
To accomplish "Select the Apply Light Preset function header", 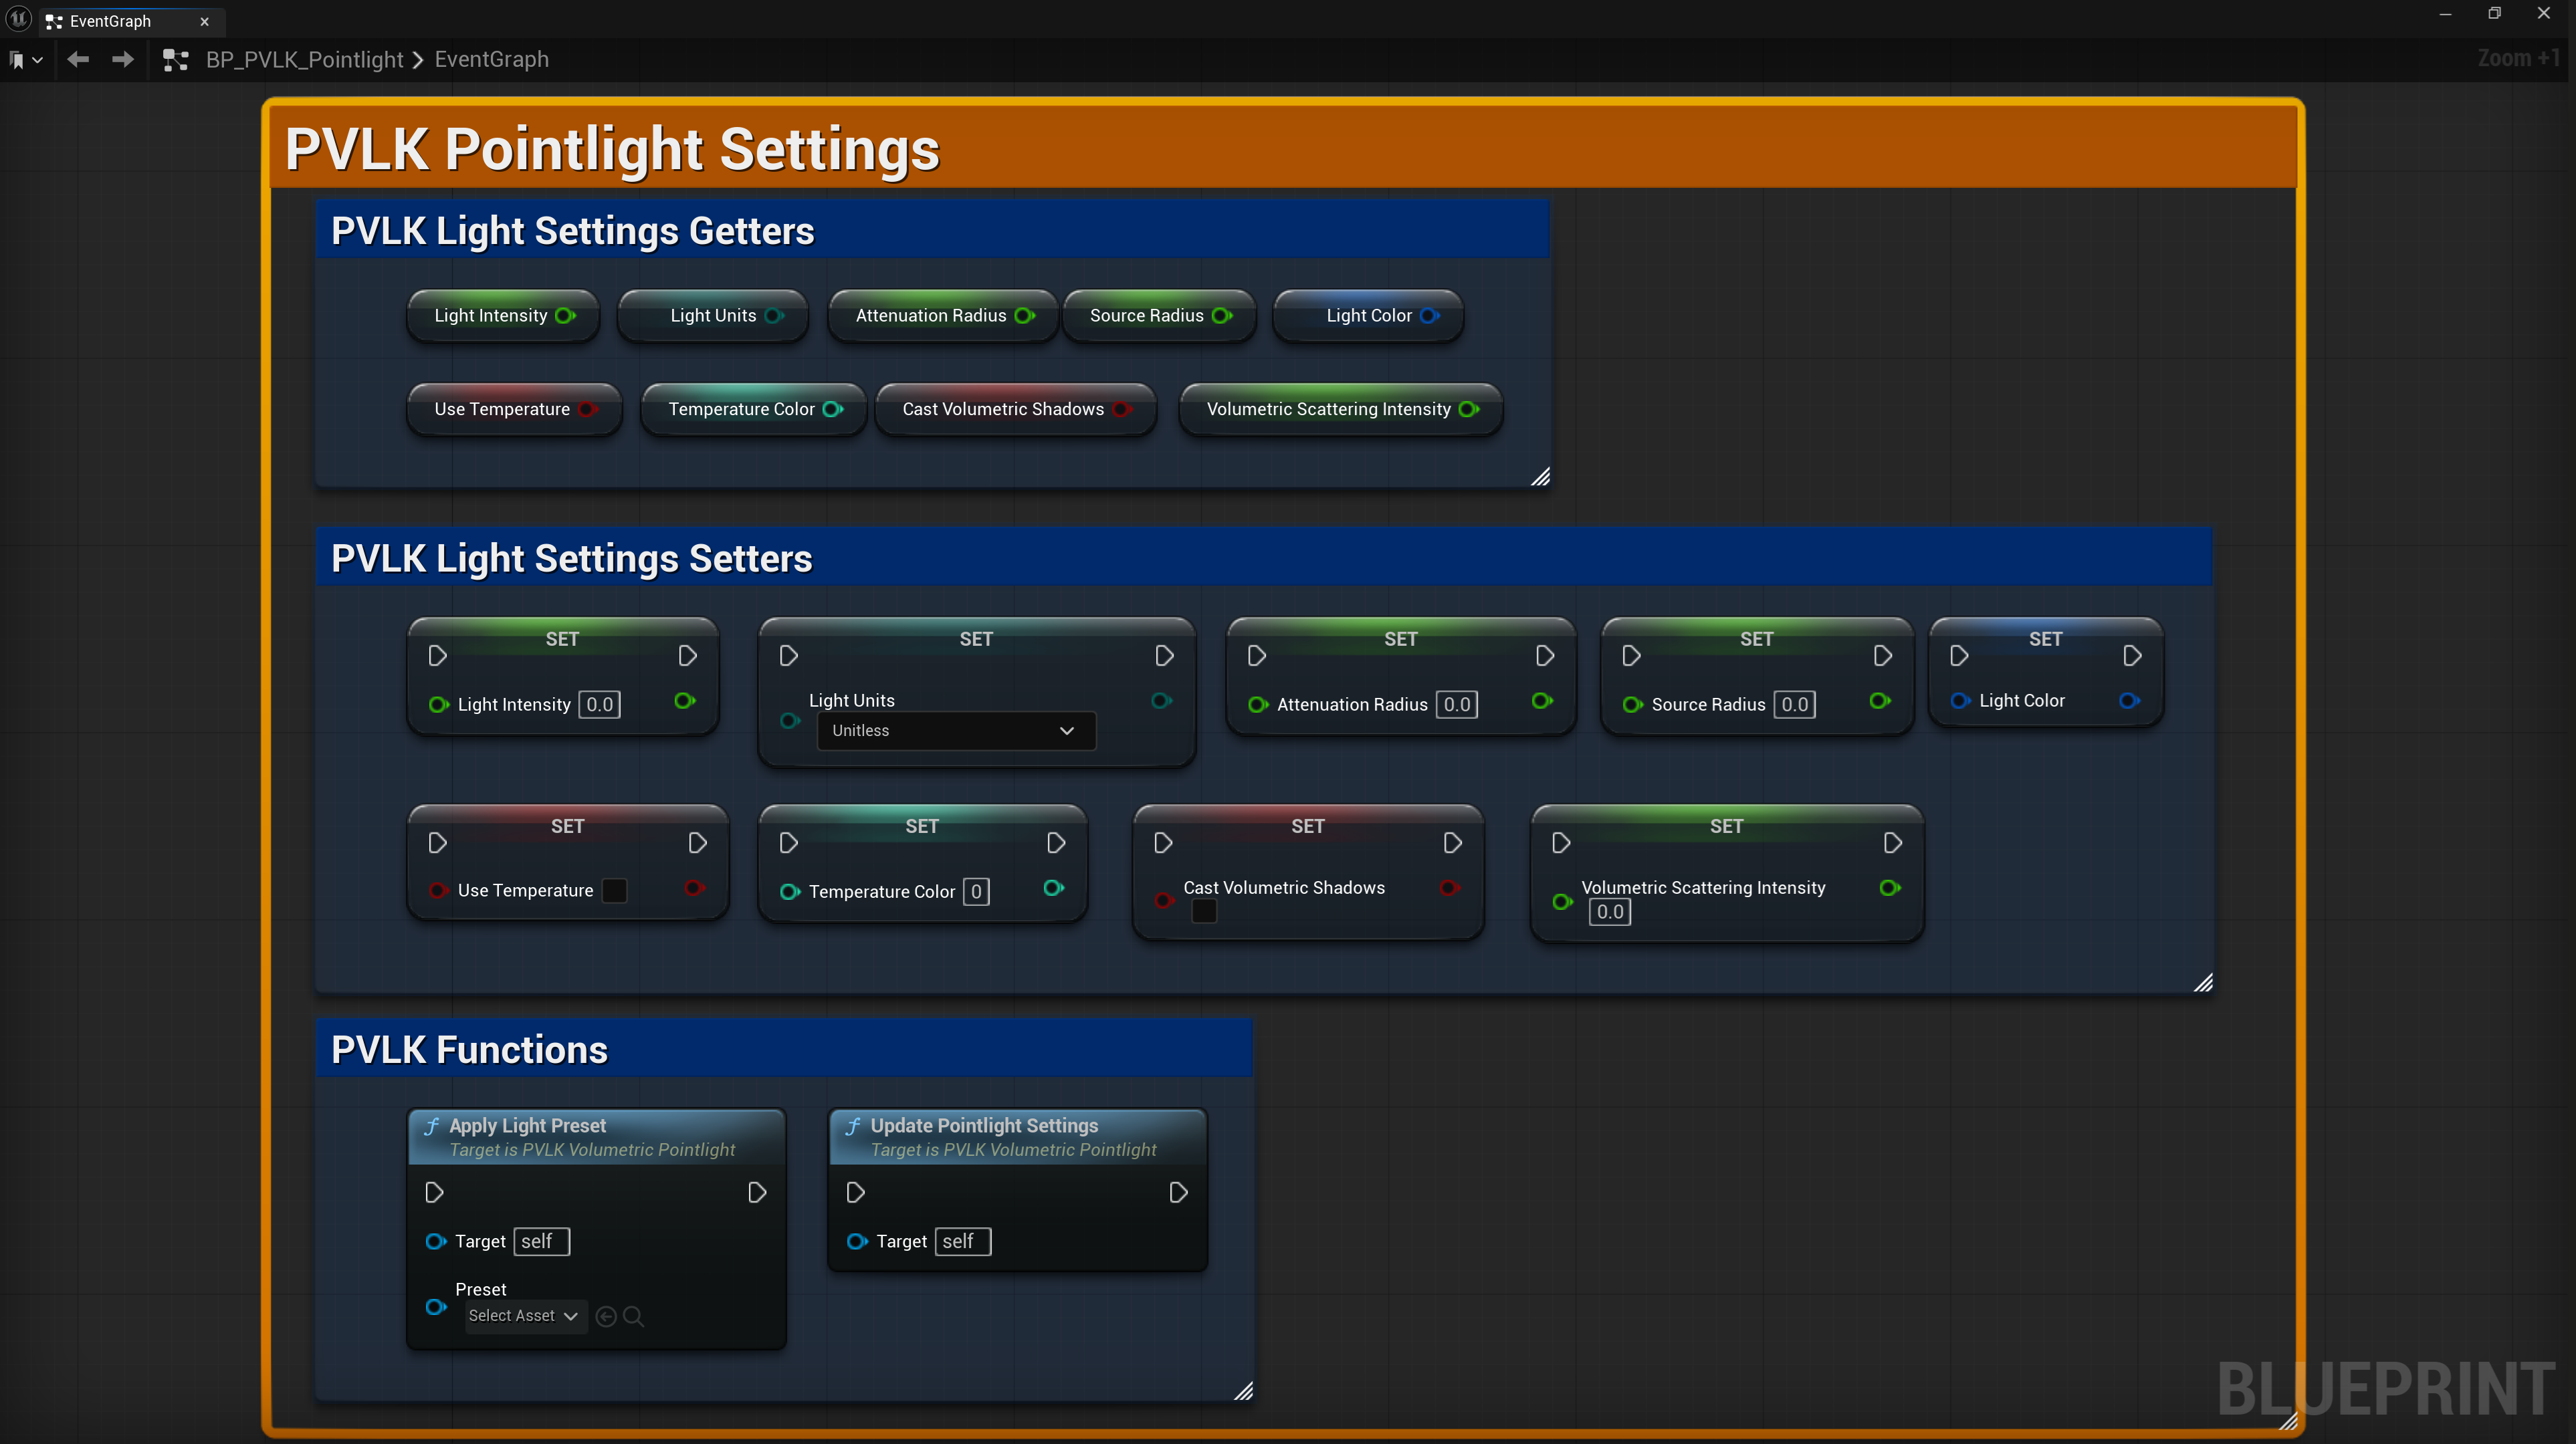I will (x=596, y=1137).
